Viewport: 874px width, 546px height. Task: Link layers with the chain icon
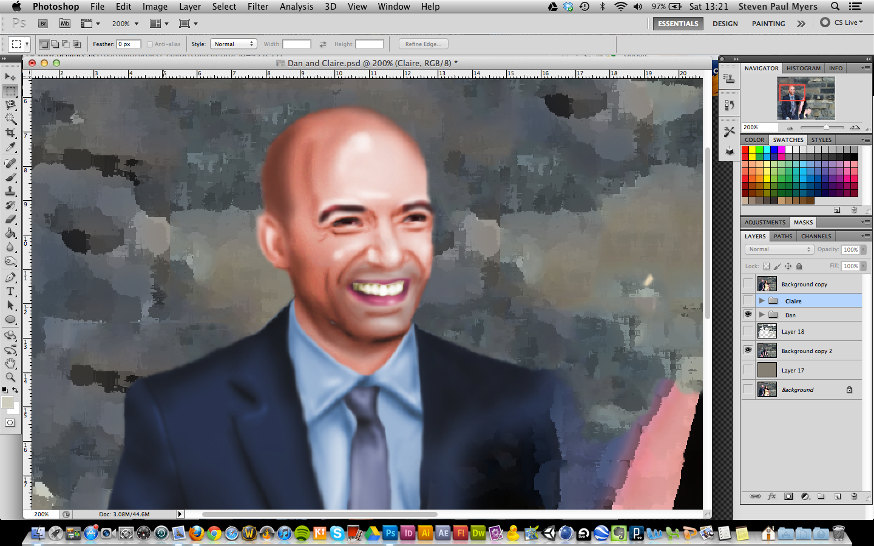click(x=755, y=496)
